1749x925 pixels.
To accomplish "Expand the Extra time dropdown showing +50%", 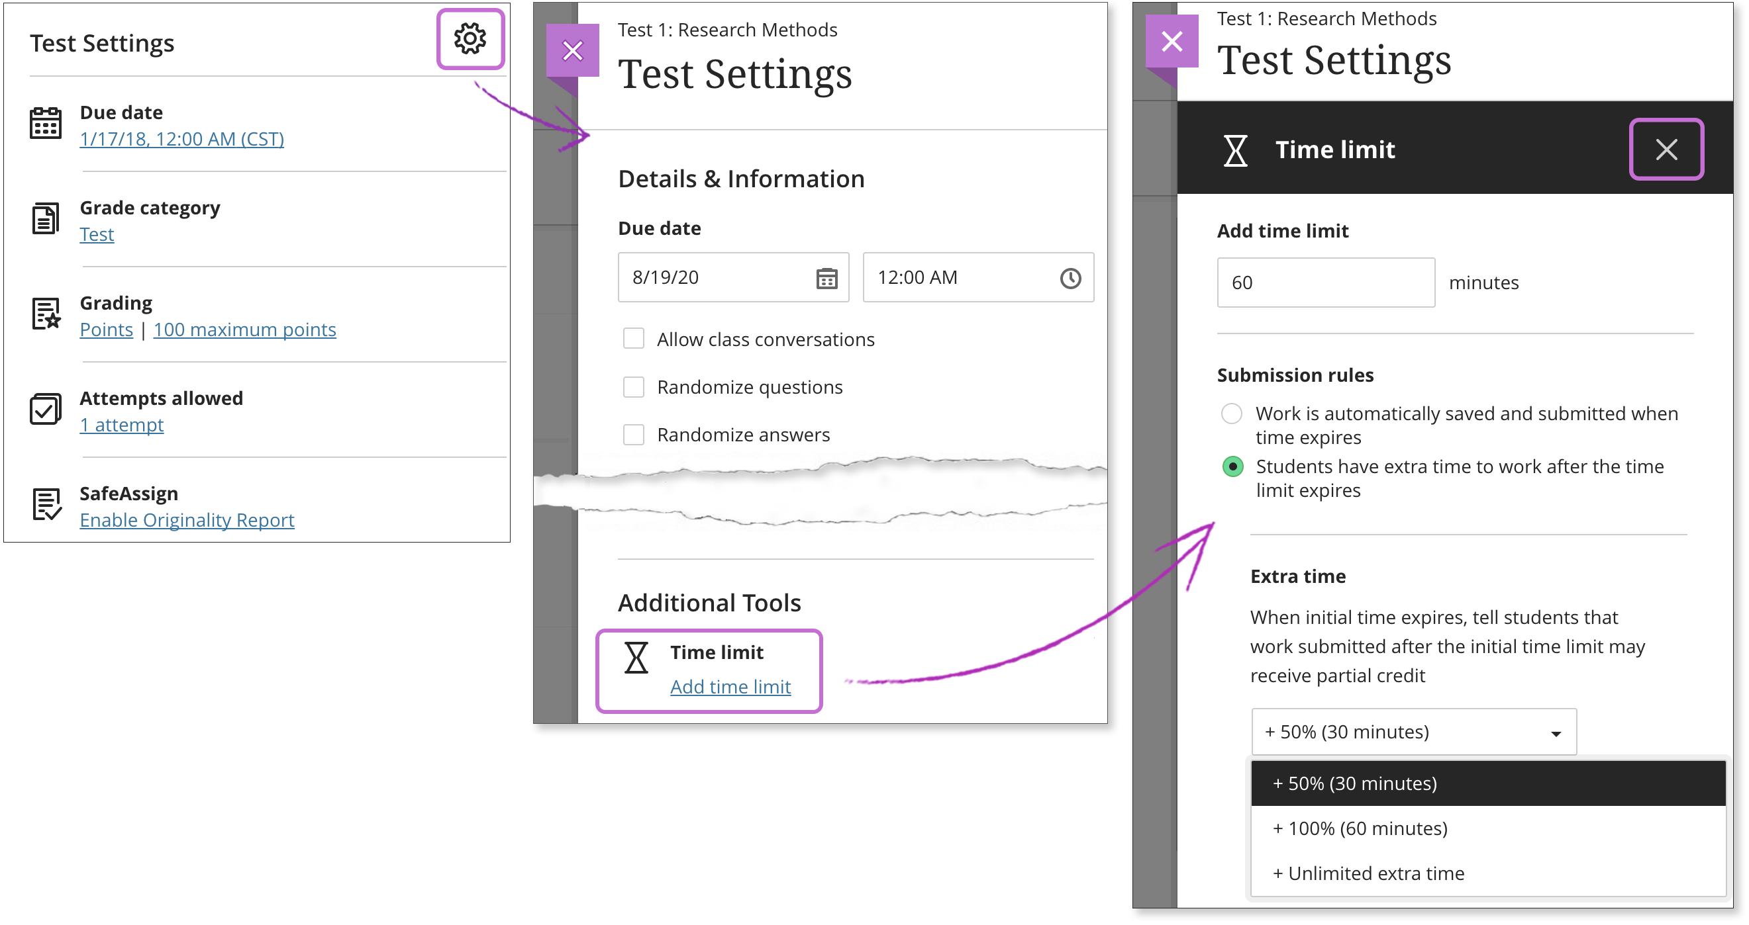I will point(1414,732).
